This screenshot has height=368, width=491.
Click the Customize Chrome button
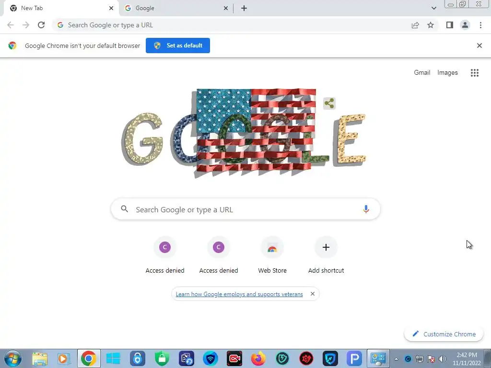click(444, 334)
